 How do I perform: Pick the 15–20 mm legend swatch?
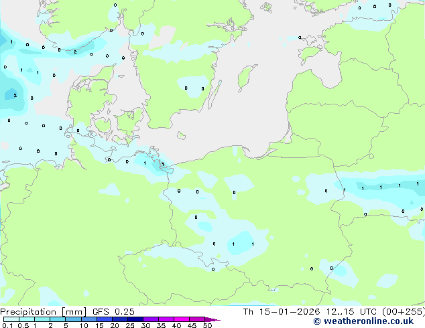coord(104,319)
